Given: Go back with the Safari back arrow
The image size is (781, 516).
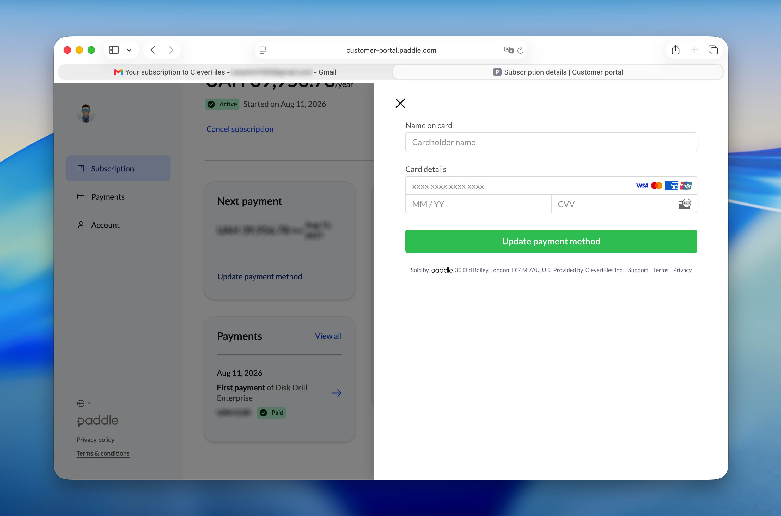Looking at the screenshot, I should (152, 50).
